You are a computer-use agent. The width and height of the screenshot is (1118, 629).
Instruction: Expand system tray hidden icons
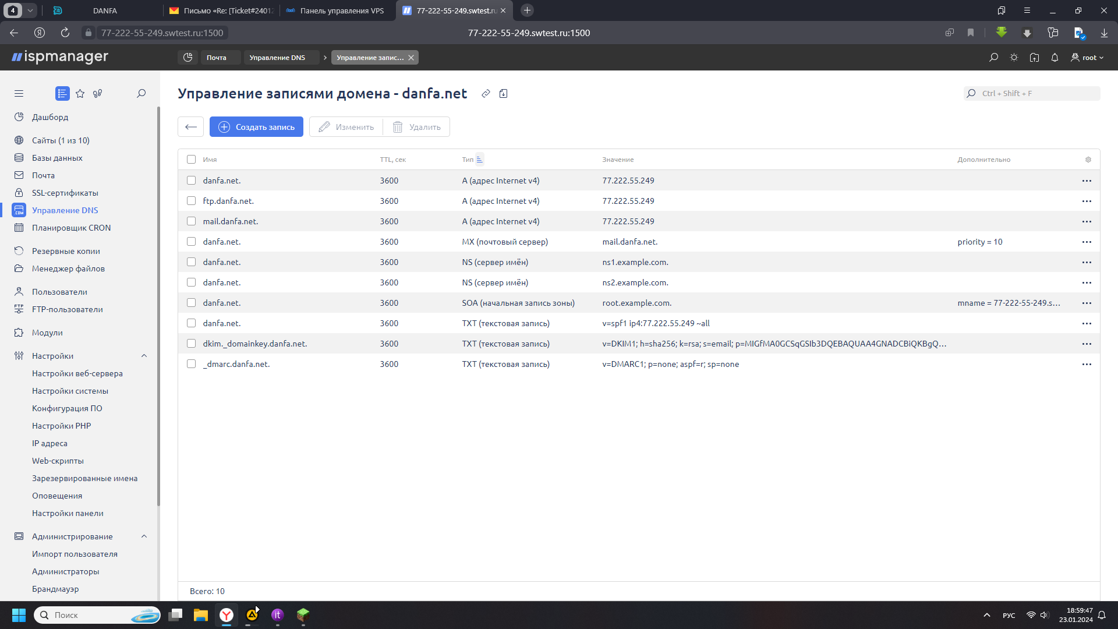(x=987, y=615)
